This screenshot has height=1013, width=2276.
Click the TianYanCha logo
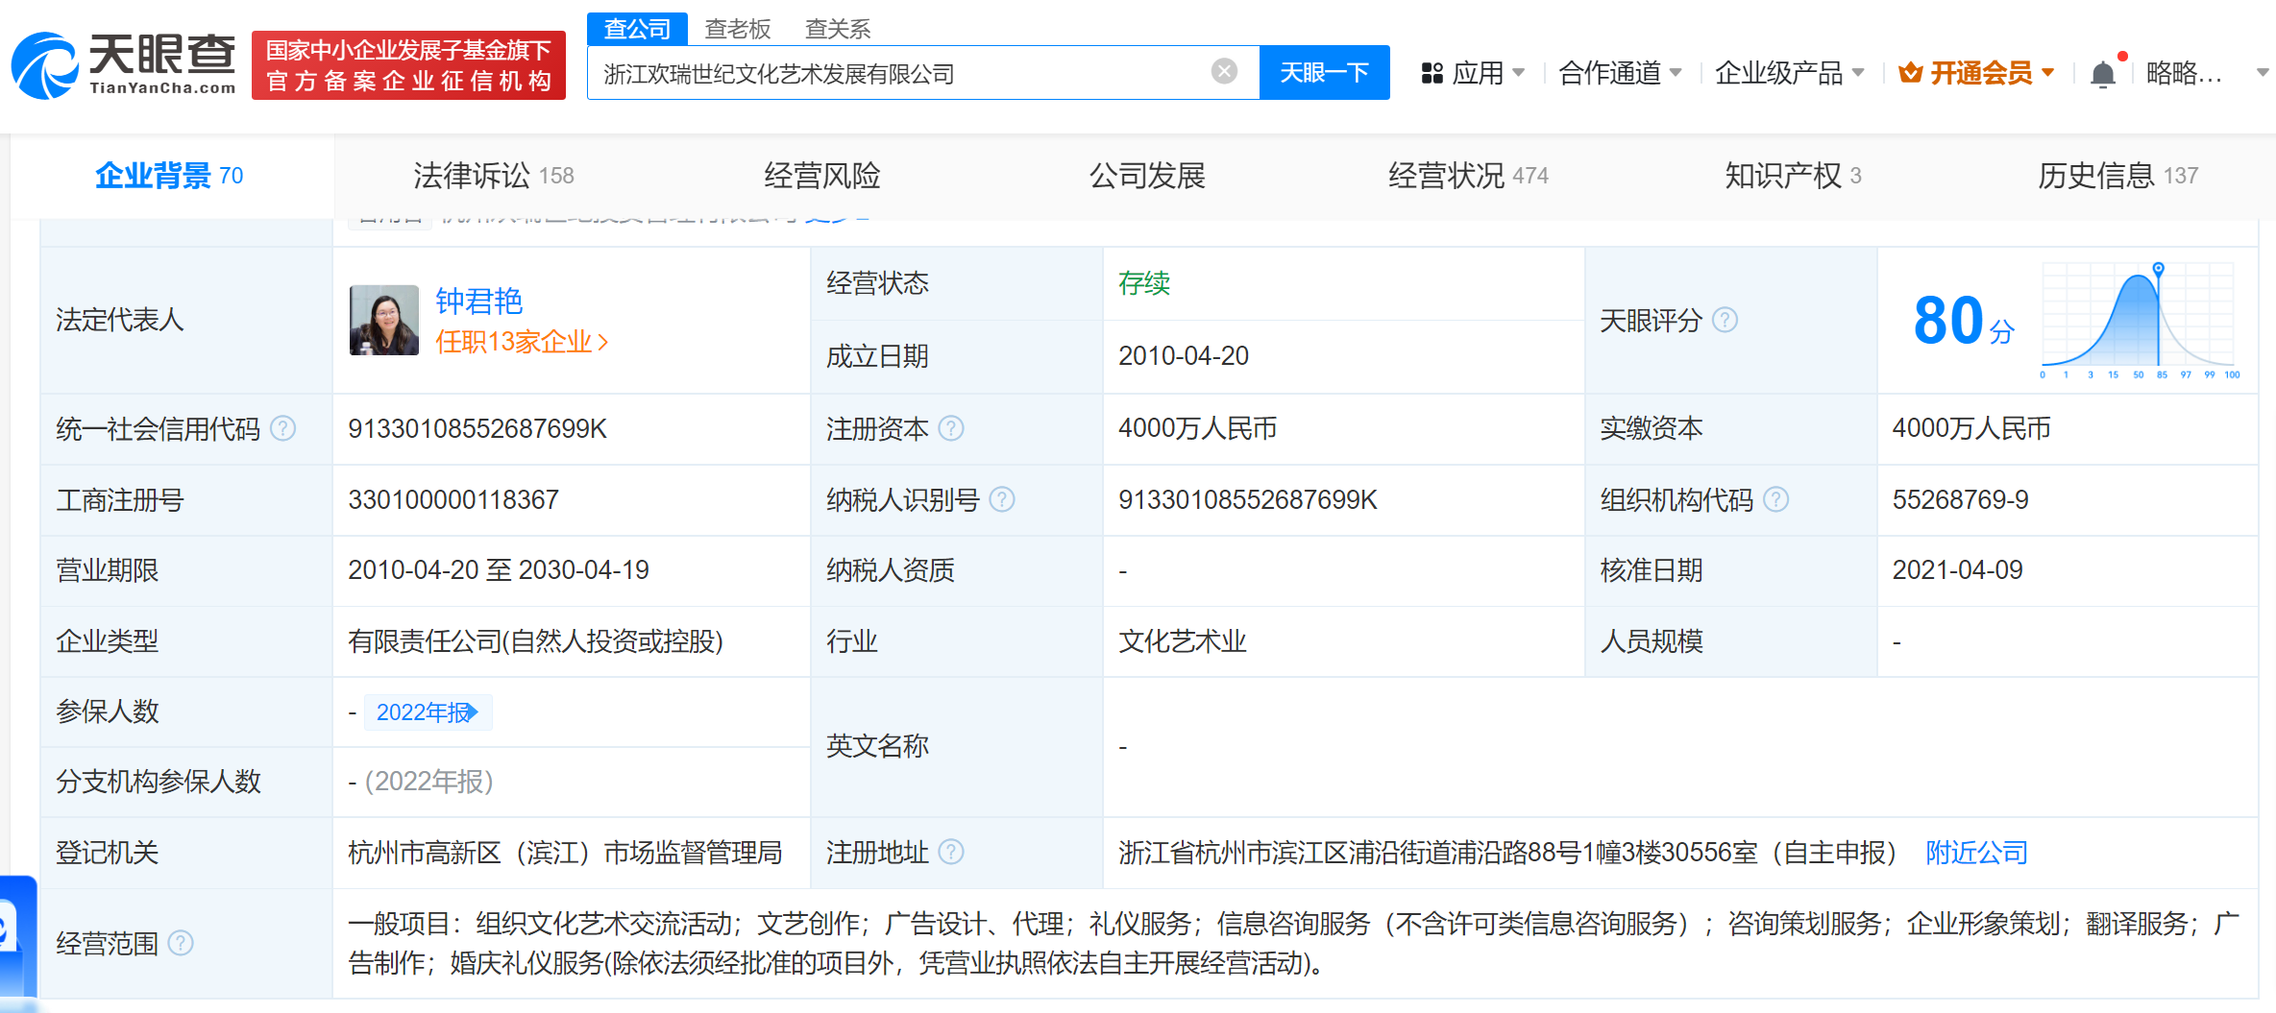(x=124, y=65)
